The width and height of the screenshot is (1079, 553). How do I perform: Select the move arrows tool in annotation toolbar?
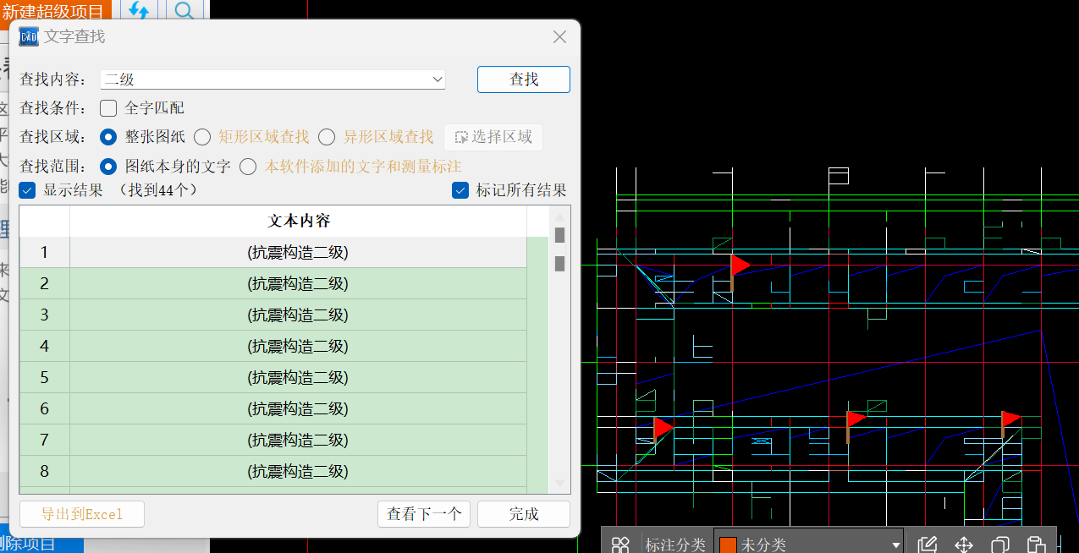point(964,545)
